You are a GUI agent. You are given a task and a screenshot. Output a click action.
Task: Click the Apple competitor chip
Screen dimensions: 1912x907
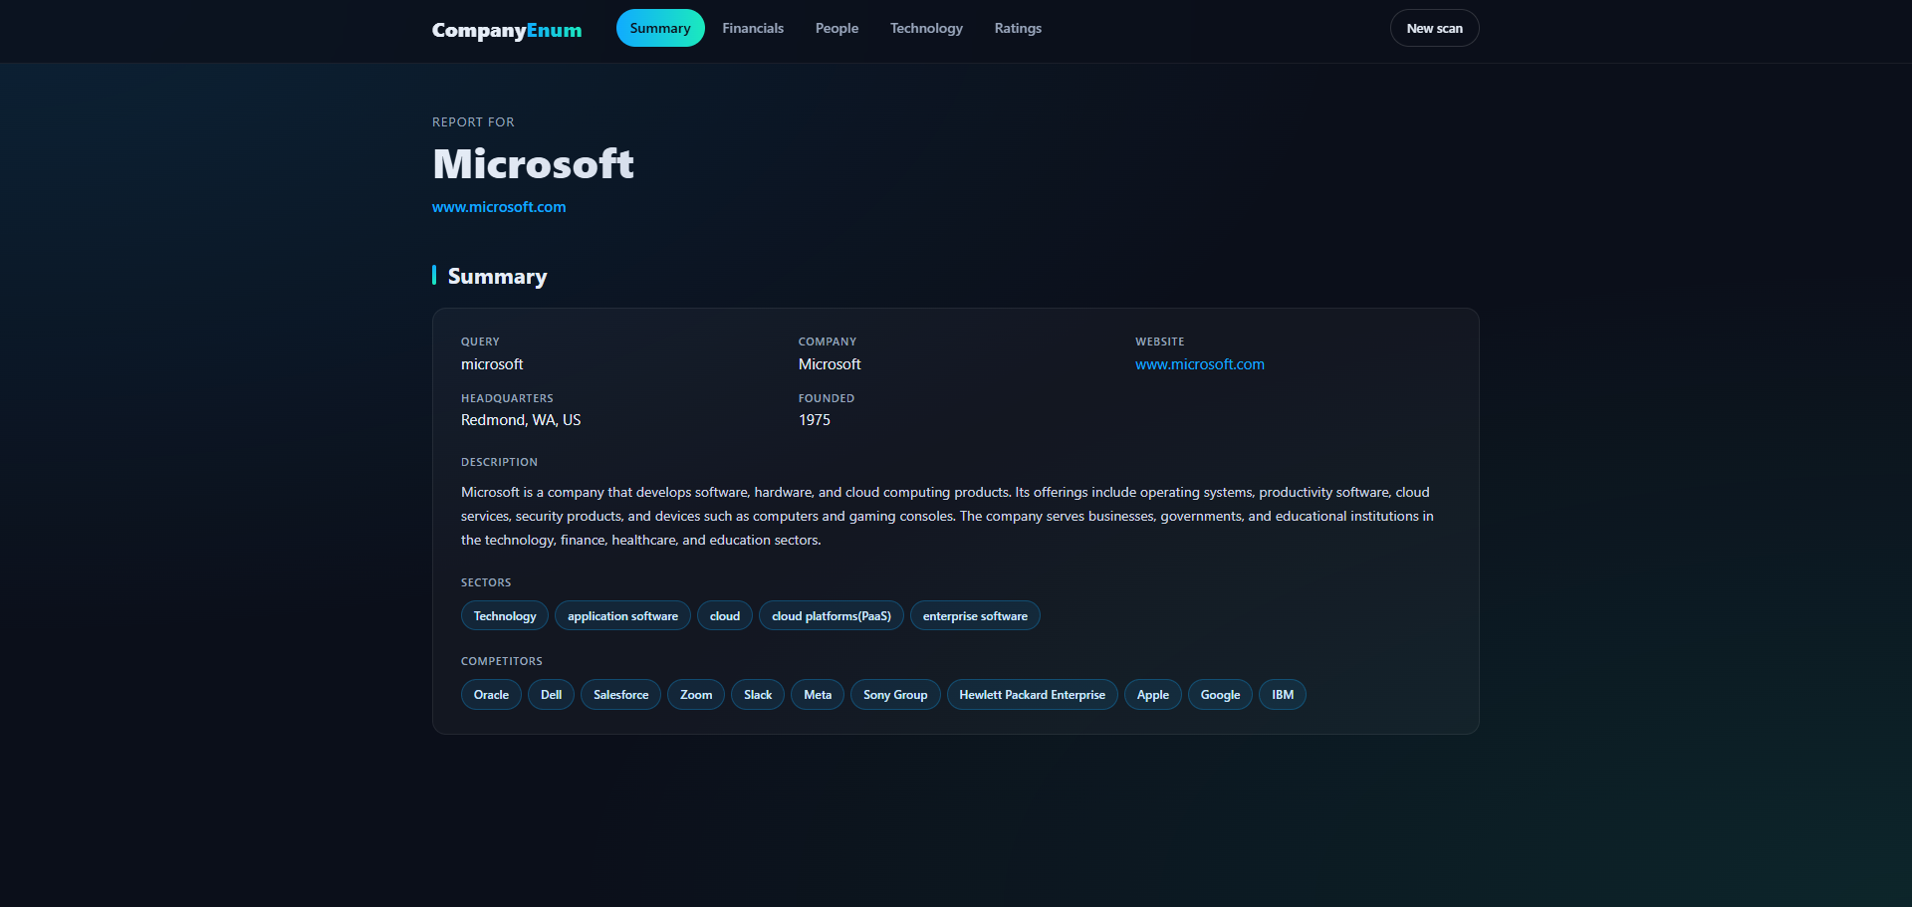1153,694
